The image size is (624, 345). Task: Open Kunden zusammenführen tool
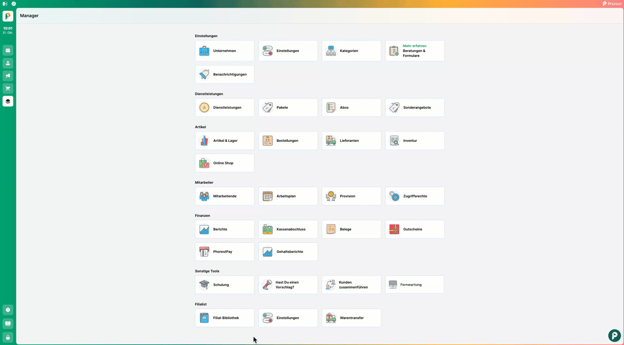point(351,285)
